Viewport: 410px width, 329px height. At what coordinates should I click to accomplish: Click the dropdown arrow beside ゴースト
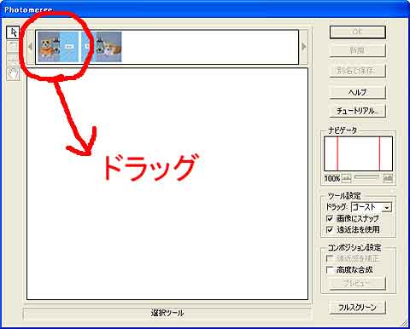click(387, 207)
